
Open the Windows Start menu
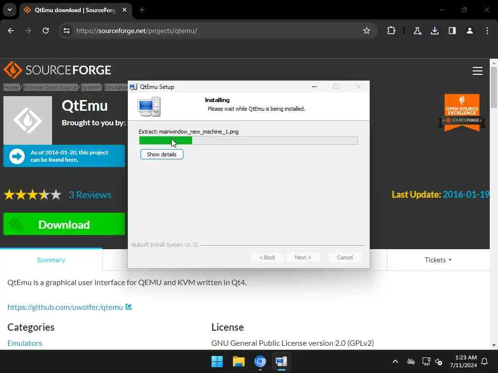coord(217,361)
